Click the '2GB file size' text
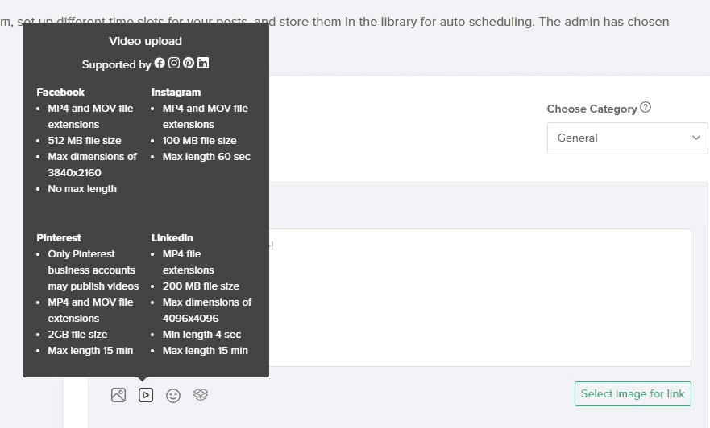 [77, 335]
